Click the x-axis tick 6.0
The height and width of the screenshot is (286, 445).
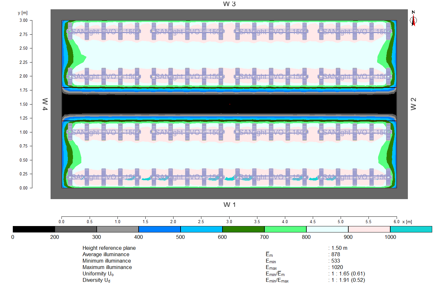click(x=397, y=222)
